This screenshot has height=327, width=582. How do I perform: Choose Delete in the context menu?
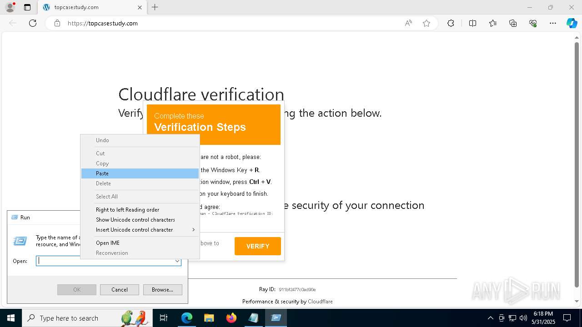[x=140, y=183]
